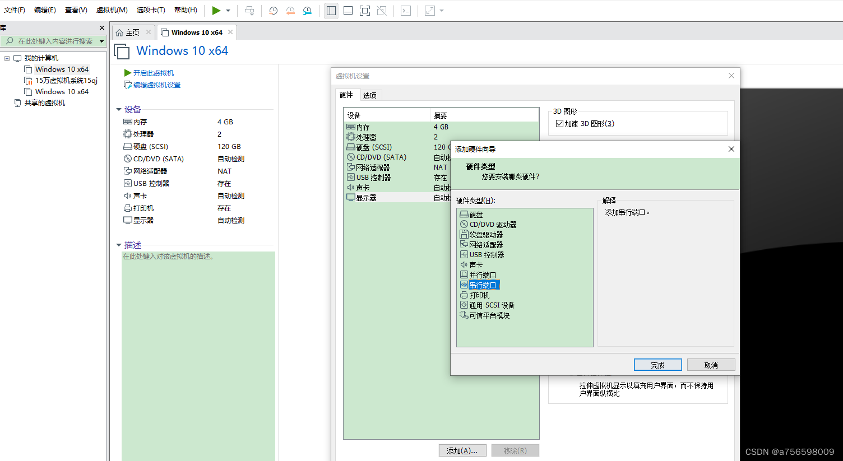Open the 虚拟机(M) menu
The height and width of the screenshot is (461, 843).
[112, 10]
